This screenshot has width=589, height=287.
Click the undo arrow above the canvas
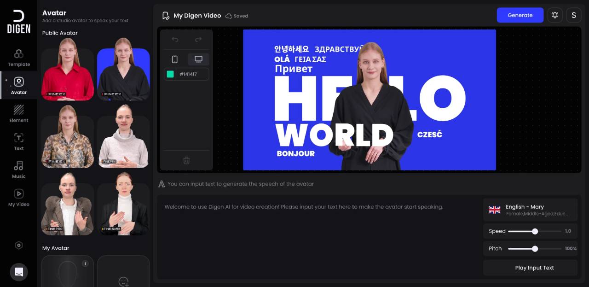click(175, 40)
